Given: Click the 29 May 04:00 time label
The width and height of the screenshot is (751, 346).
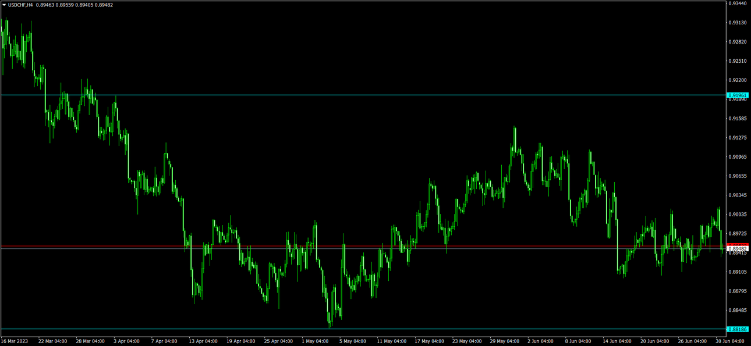Looking at the screenshot, I should coord(505,341).
